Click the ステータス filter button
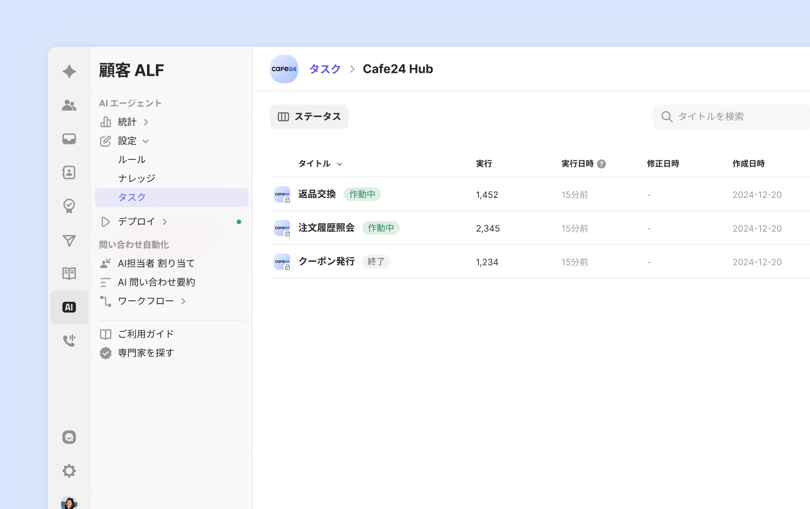 [x=309, y=117]
